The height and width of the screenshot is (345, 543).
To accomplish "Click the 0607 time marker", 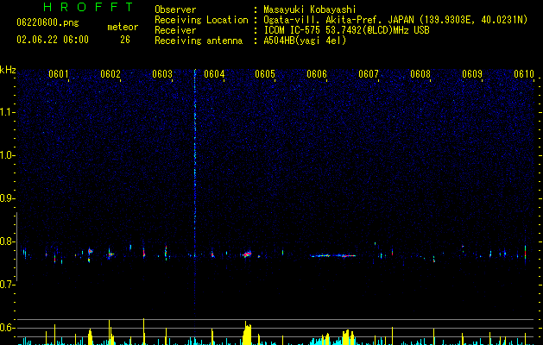I will (369, 74).
